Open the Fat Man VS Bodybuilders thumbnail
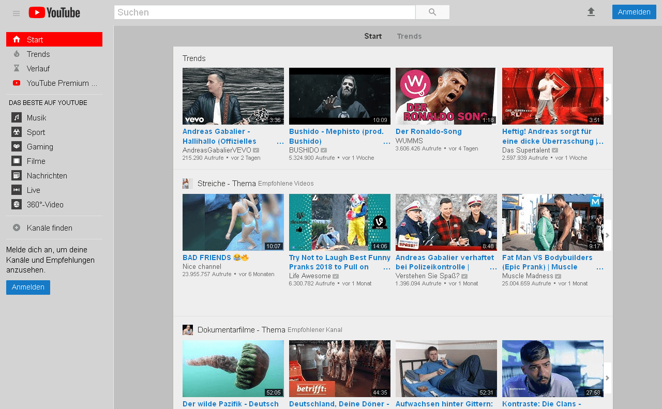Viewport: 662px width, 409px height. (x=553, y=222)
